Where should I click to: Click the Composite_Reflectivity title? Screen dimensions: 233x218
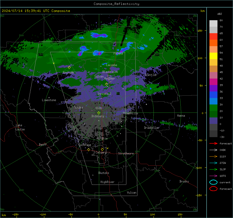coord(116,4)
